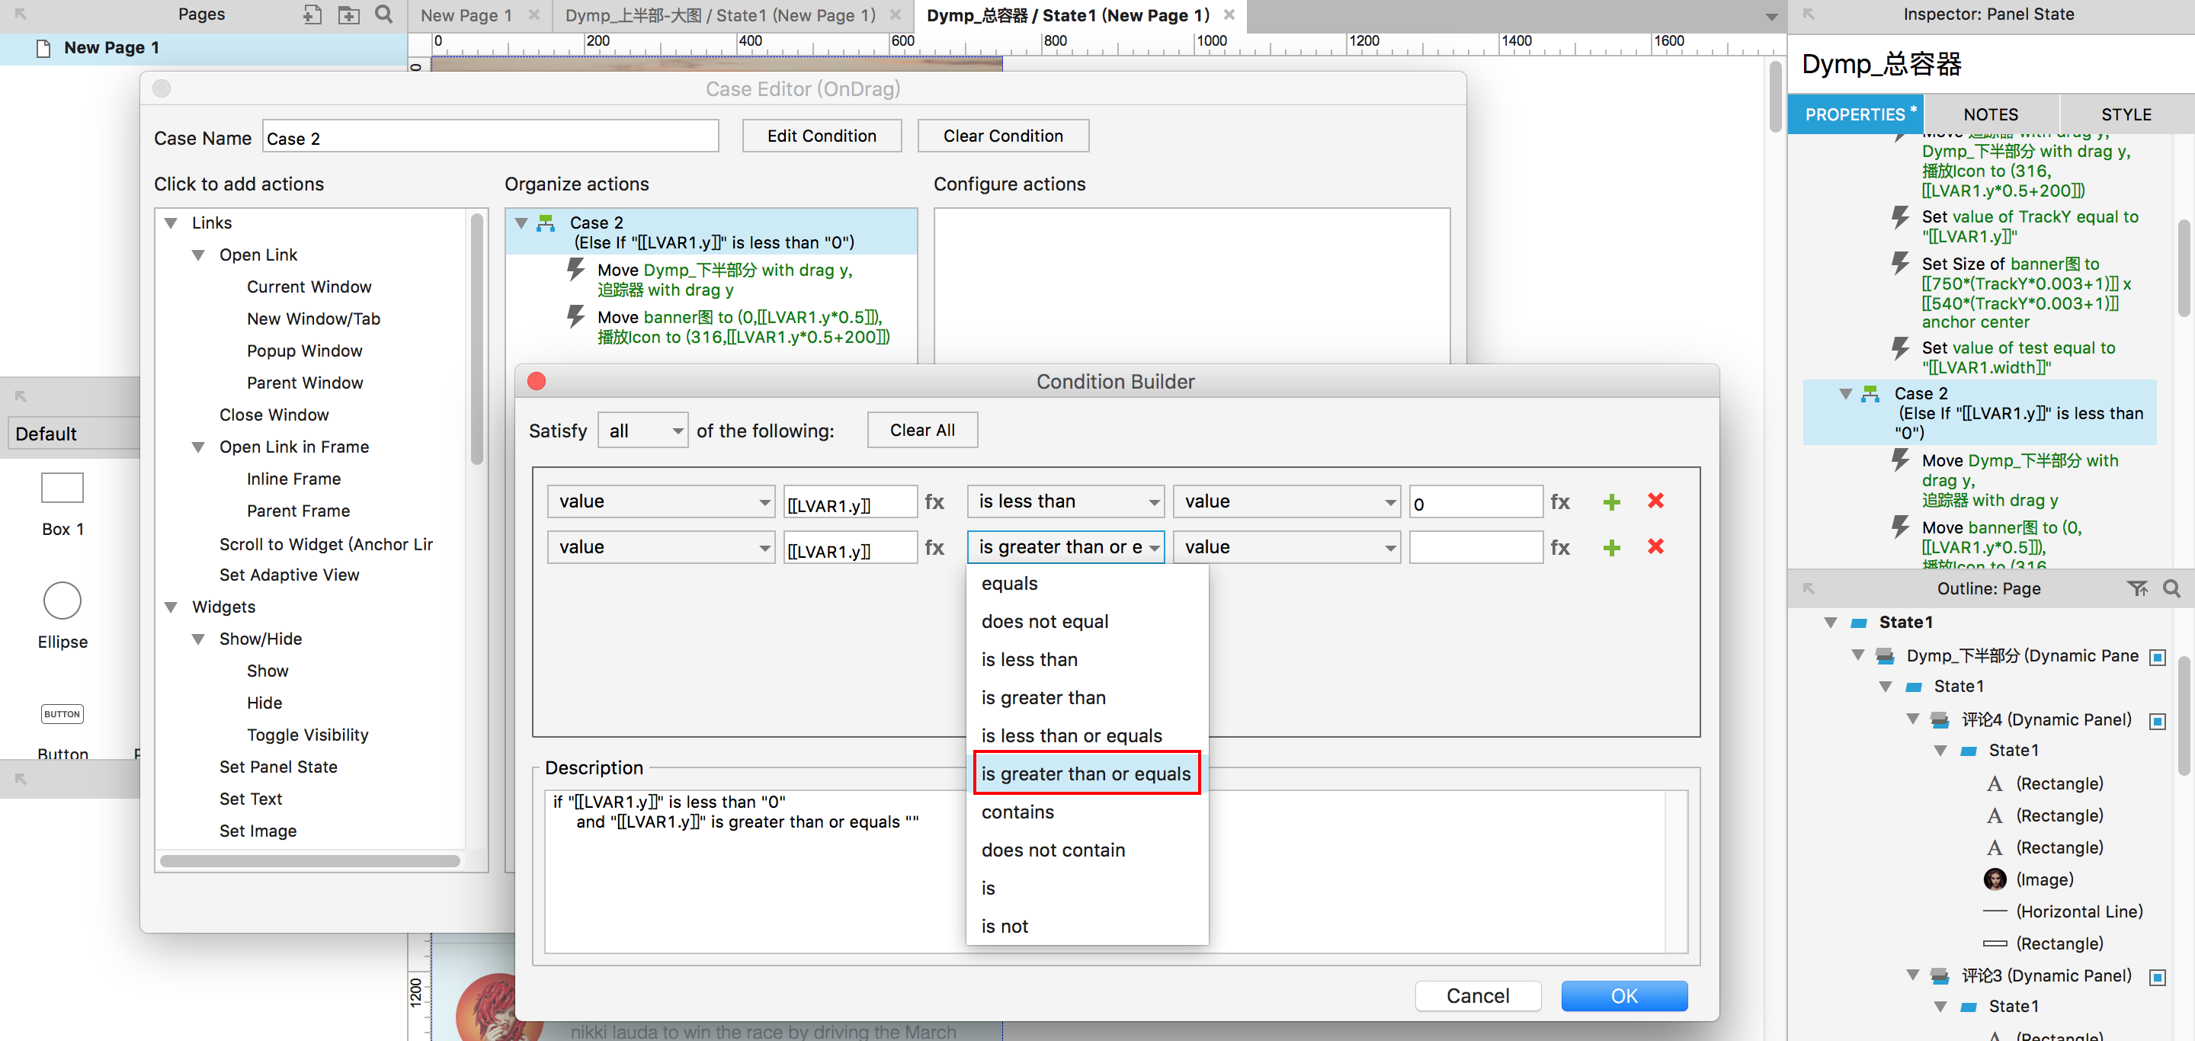Screen dimensions: 2195x1041
Task: Click green plus to add condition row after first
Action: click(x=1610, y=501)
